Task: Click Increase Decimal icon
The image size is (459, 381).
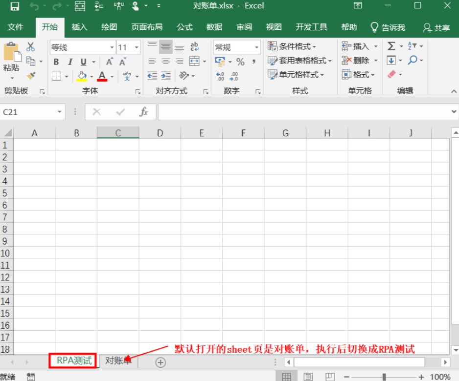Action: pos(220,76)
